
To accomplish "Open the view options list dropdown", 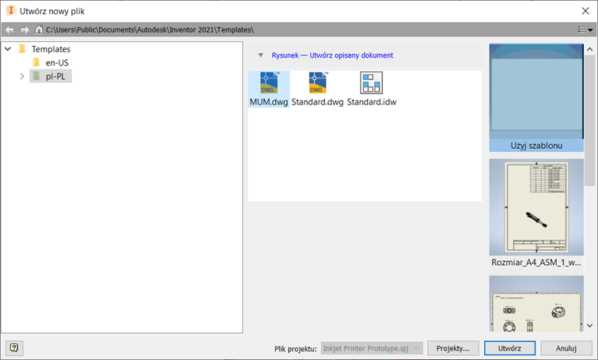I will (x=585, y=29).
